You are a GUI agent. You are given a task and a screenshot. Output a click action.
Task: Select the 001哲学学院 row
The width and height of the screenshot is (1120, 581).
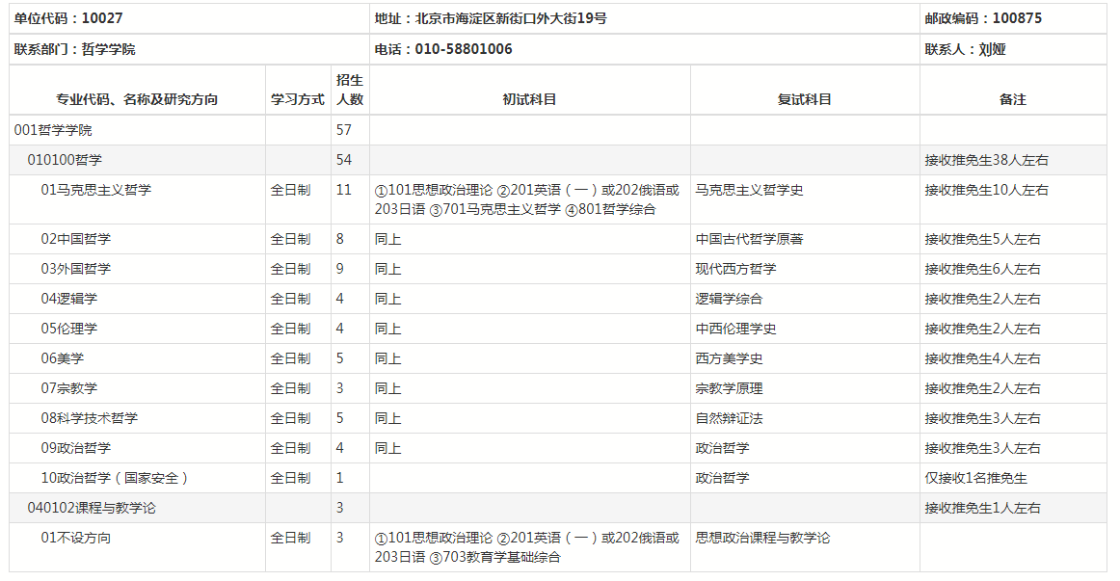pos(53,130)
